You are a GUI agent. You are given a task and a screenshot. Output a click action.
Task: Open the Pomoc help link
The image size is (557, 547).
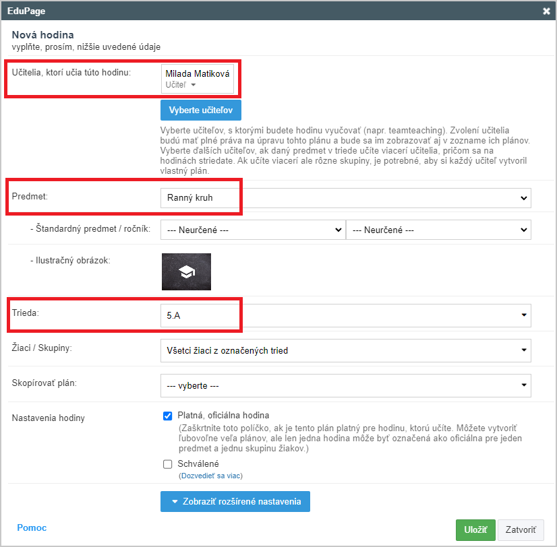(x=32, y=528)
